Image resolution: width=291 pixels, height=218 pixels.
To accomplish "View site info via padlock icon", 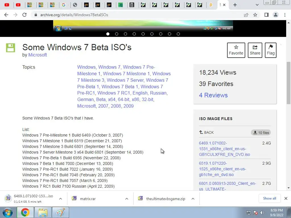I will [x=36, y=15].
